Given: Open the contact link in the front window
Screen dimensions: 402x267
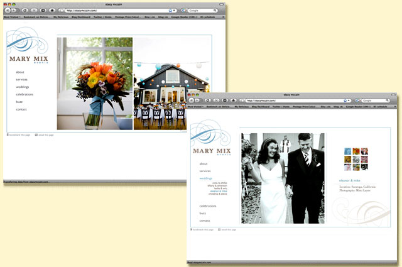Looking at the screenshot, I should click(x=205, y=221).
